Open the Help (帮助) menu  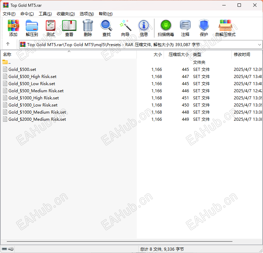click(x=106, y=14)
